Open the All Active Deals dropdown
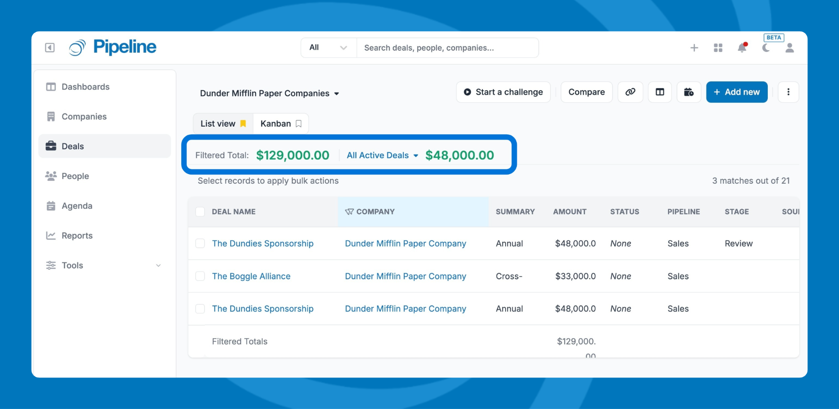The height and width of the screenshot is (409, 839). pos(382,155)
